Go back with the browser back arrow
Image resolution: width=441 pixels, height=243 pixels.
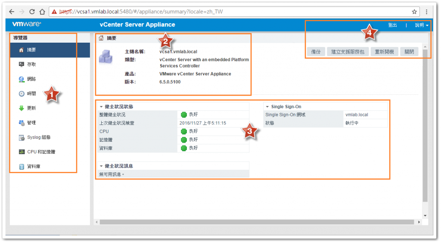12,12
